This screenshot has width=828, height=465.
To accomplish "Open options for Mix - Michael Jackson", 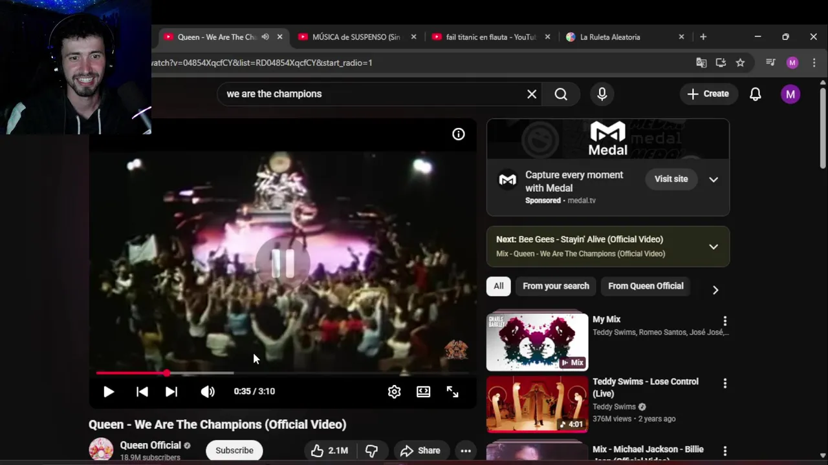I will [x=725, y=451].
